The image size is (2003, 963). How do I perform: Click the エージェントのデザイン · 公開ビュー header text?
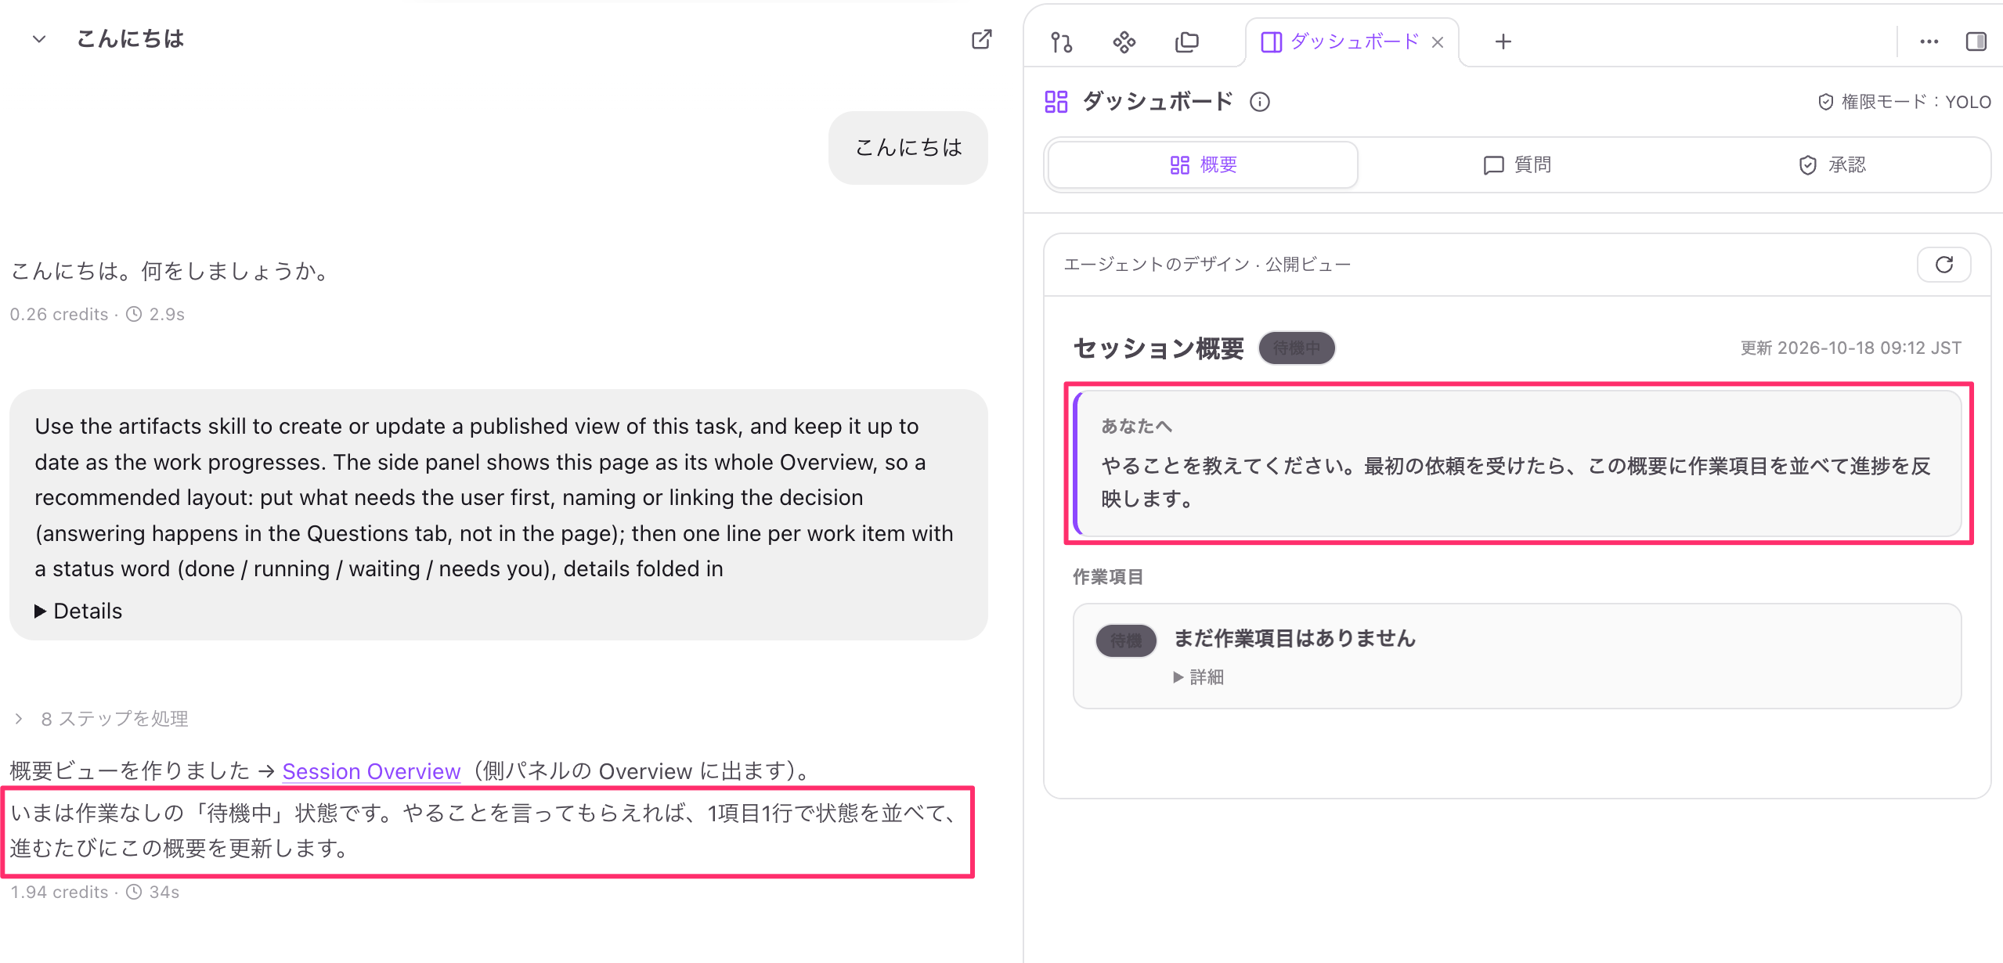tap(1207, 265)
